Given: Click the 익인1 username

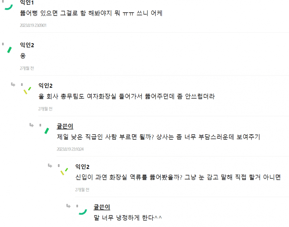Looking at the screenshot, I should (27, 3).
